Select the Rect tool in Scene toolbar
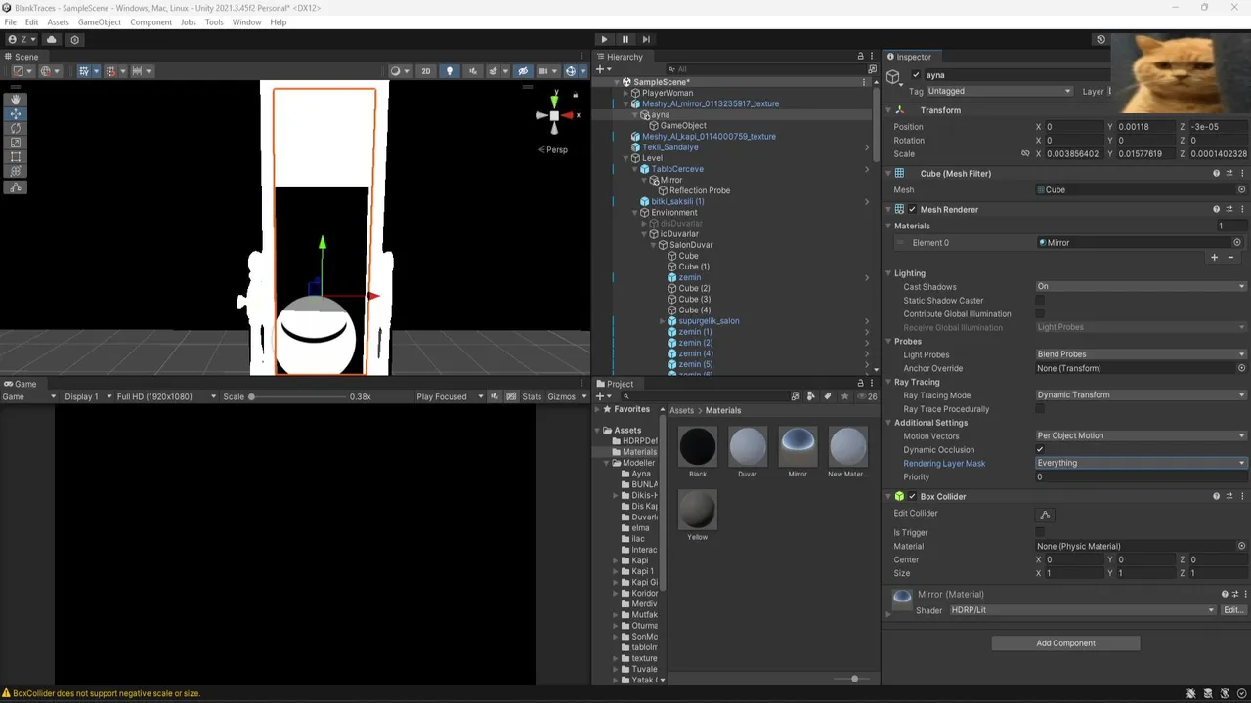Screen dimensions: 1251x703 pyautogui.click(x=16, y=156)
